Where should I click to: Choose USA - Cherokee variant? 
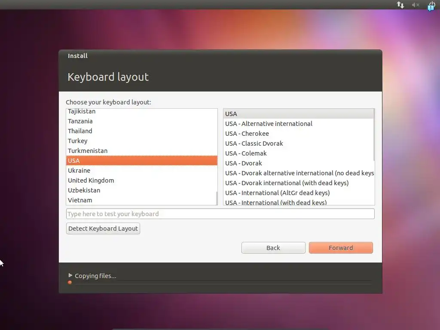298,133
